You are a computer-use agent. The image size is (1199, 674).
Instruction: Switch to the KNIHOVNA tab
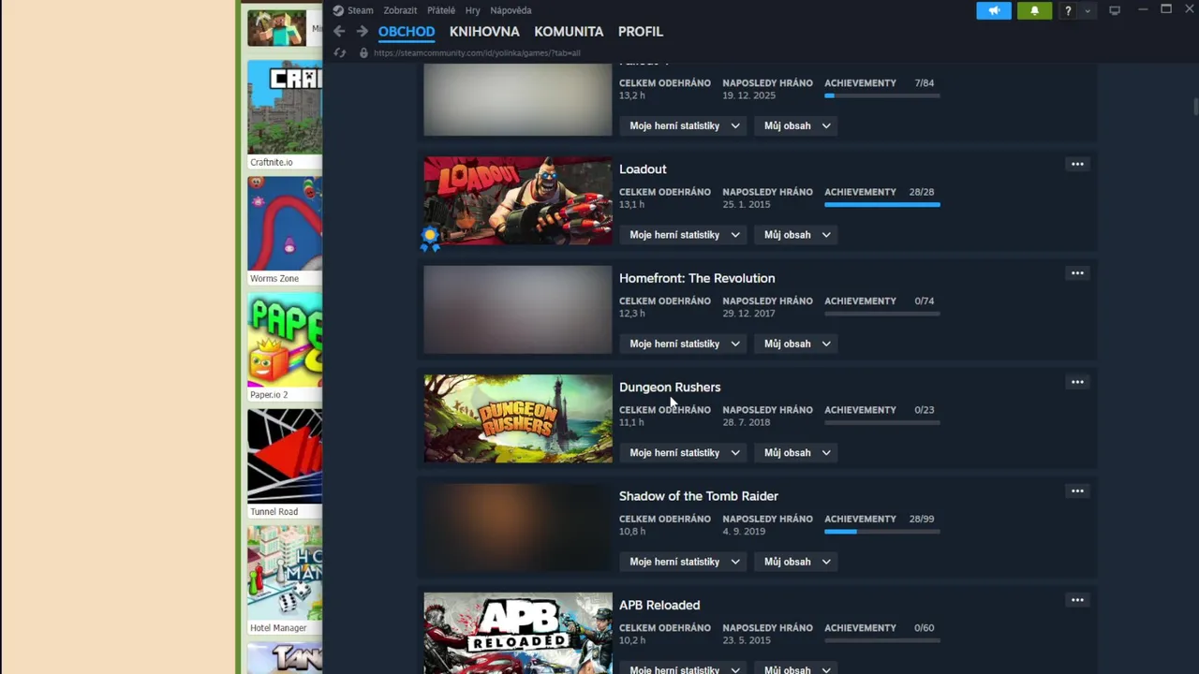coord(484,32)
